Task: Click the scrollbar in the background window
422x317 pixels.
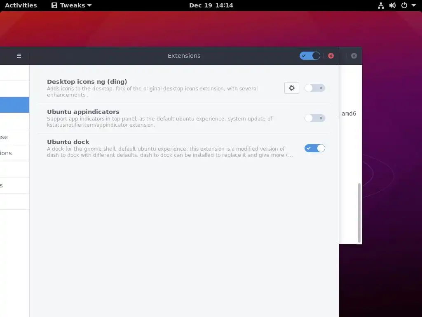Action: (359, 213)
